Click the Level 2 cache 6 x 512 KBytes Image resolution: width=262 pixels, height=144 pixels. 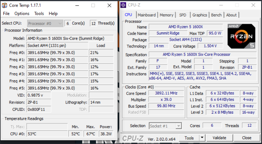click(x=222, y=106)
